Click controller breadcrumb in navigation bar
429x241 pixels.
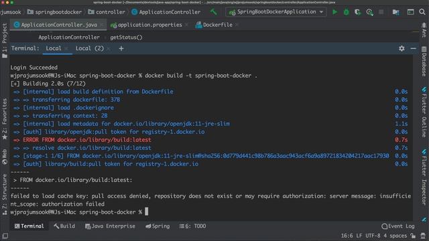click(x=107, y=12)
